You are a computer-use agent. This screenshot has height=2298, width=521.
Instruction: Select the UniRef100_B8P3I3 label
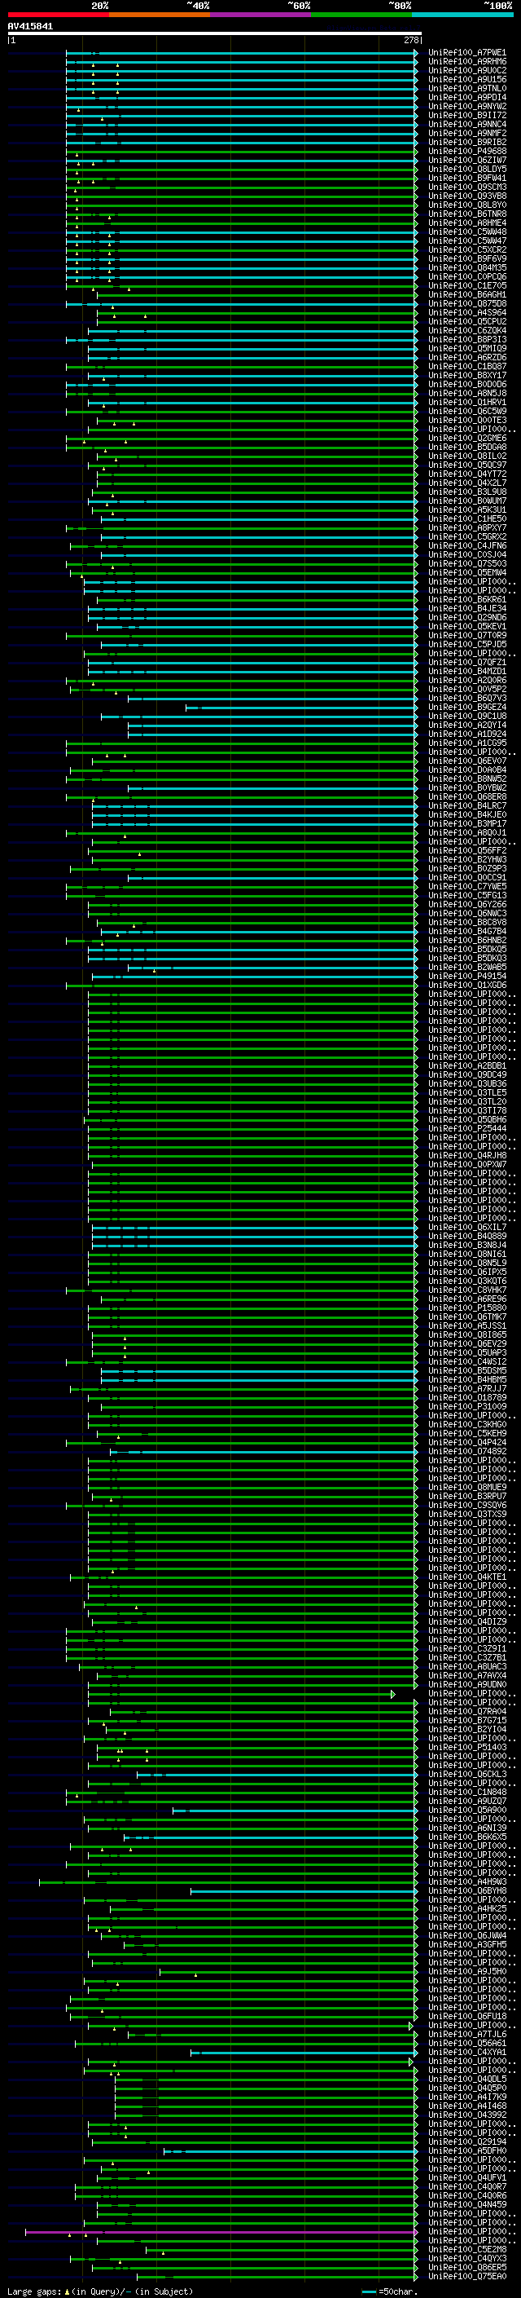tap(466, 340)
